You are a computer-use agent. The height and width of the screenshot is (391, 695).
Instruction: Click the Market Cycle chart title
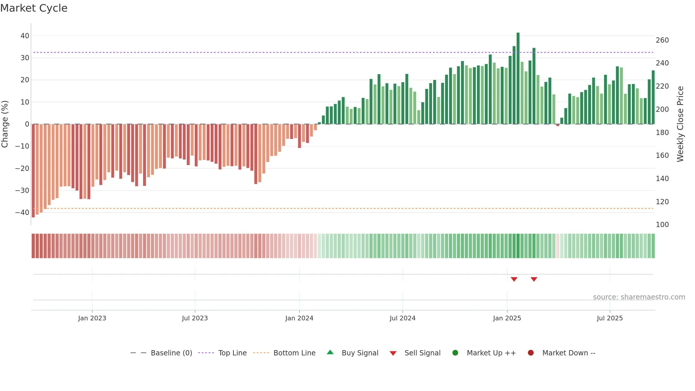click(x=34, y=8)
